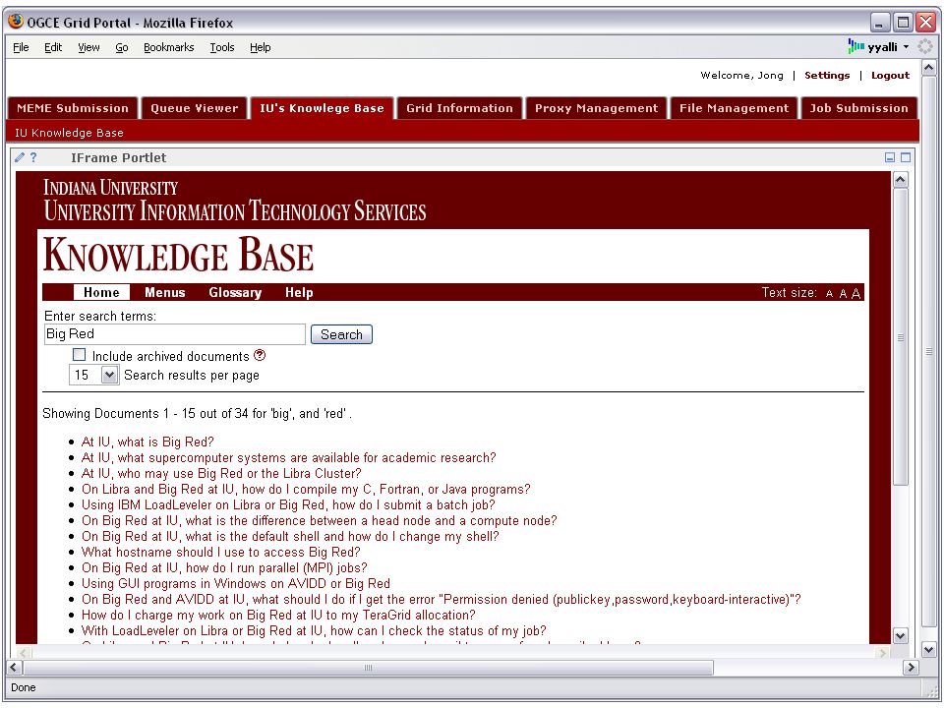Viewport: 944px width, 708px height.
Task: Select the largest text size A
Action: (855, 293)
